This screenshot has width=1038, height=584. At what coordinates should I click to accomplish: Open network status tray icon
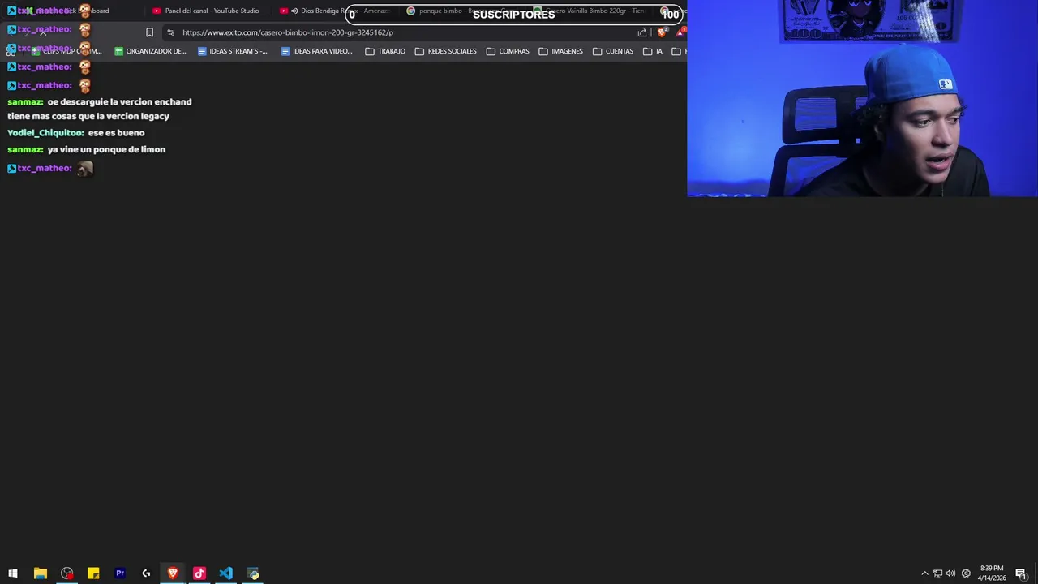point(937,573)
